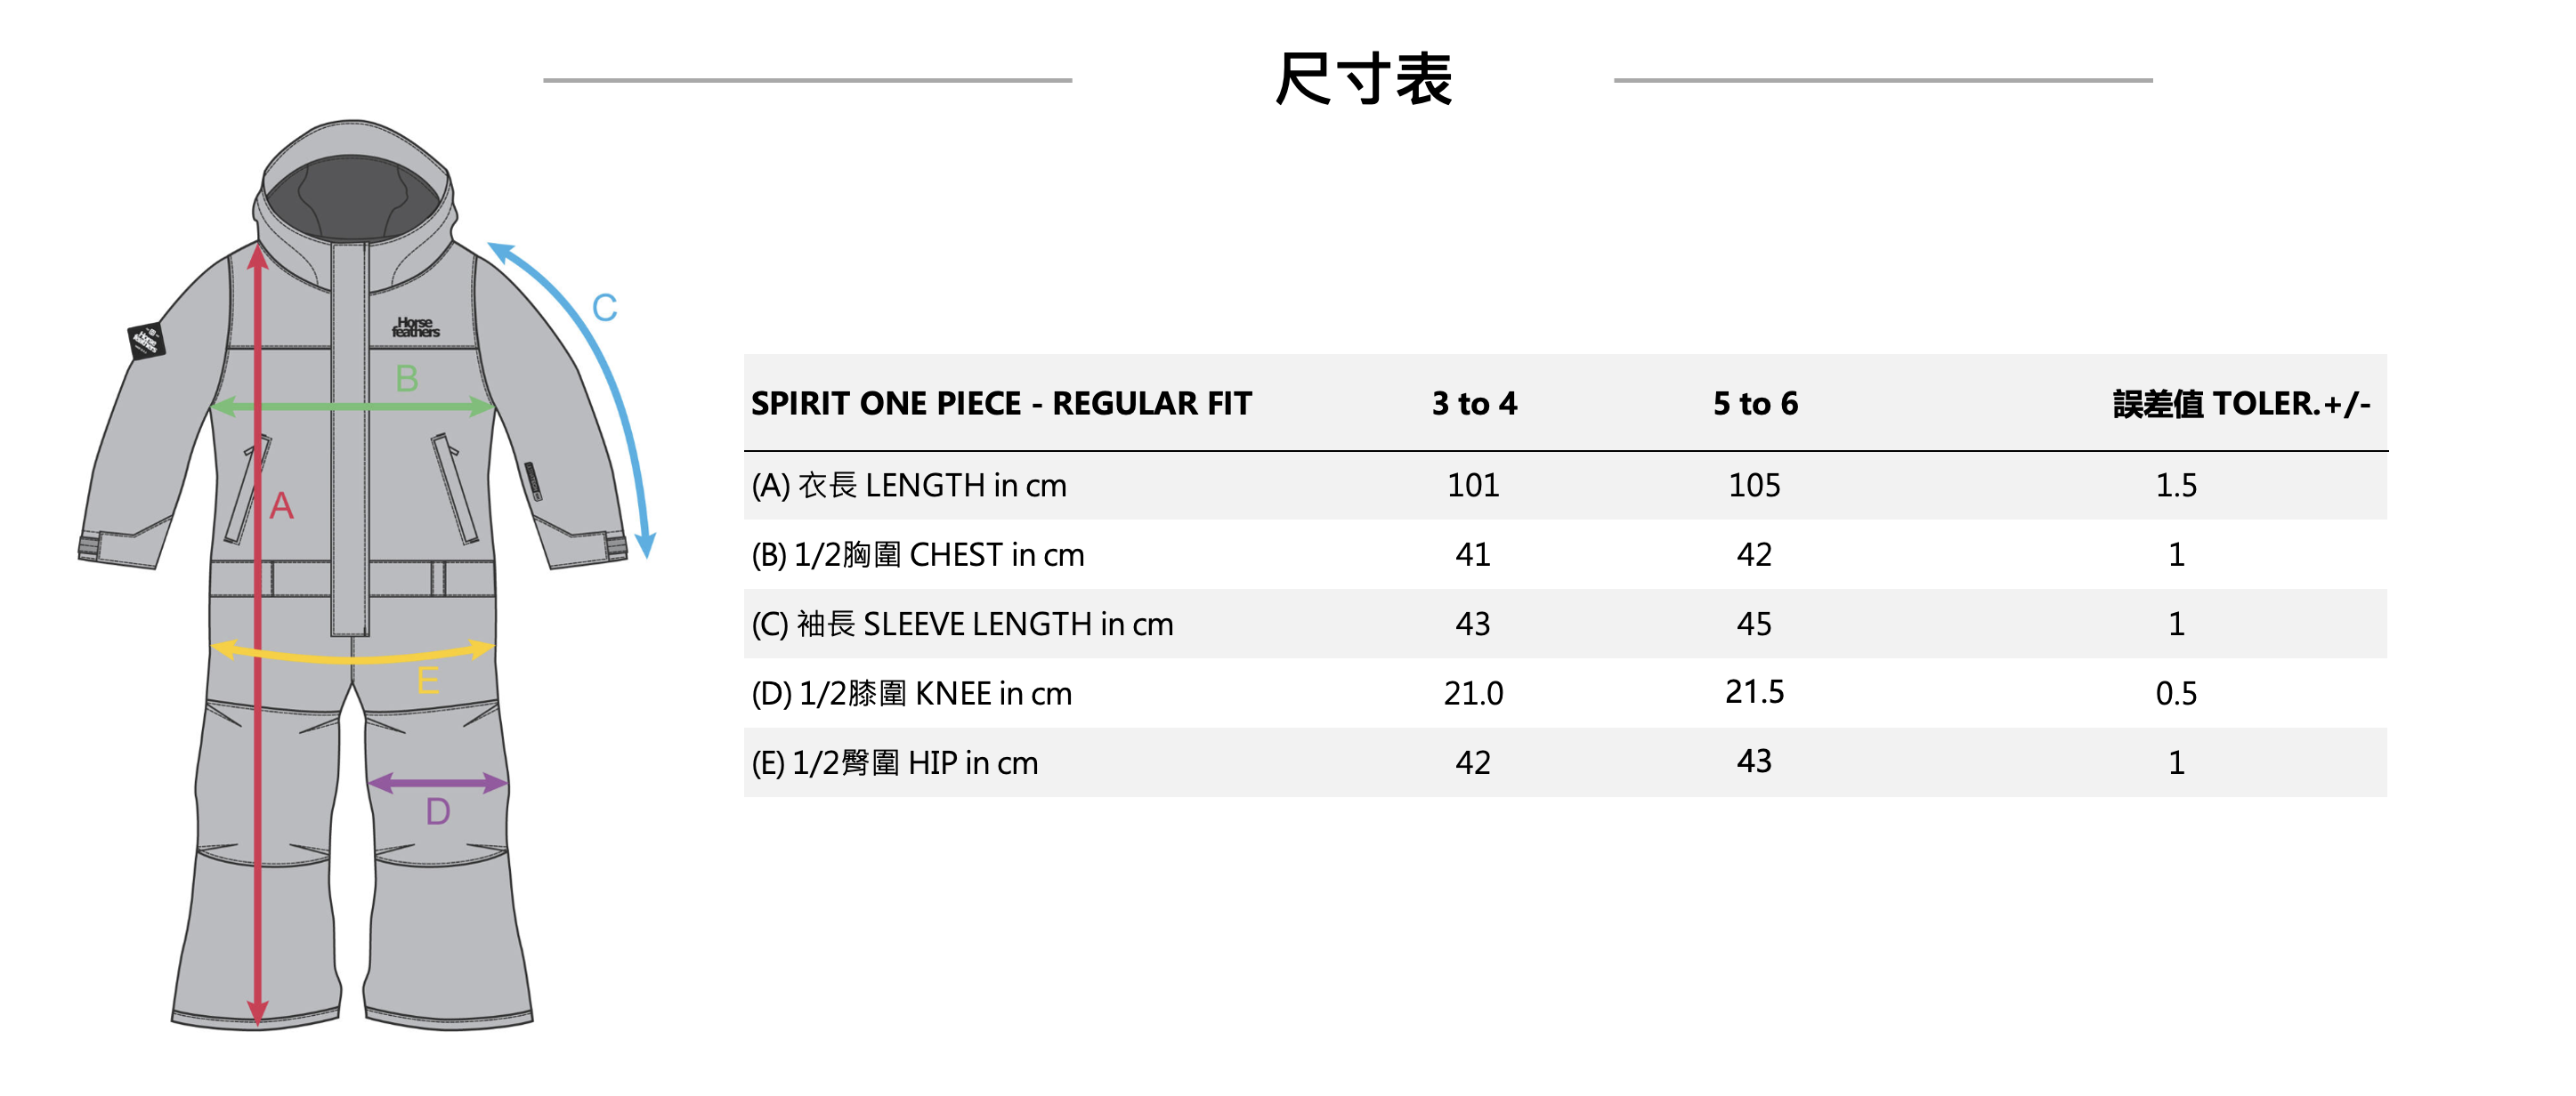Image resolution: width=2576 pixels, height=1096 pixels.
Task: Click the purple knee width arrow
Action: point(437,783)
